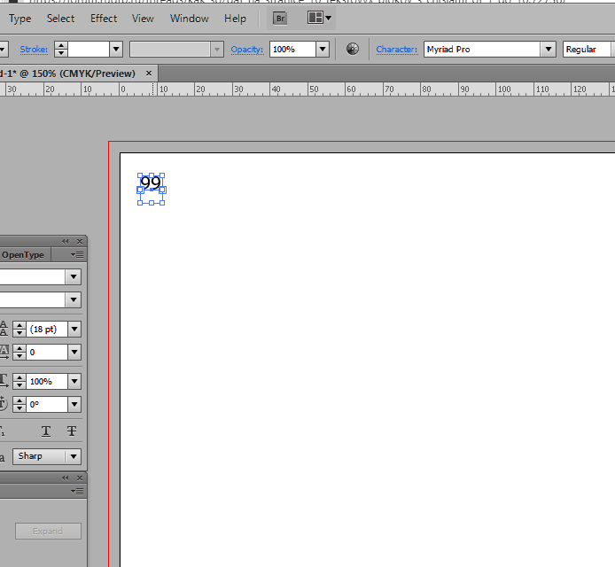Open the Type menu

click(20, 19)
